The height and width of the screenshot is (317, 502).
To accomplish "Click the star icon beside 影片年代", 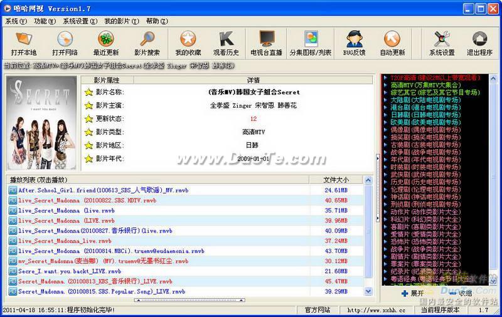I will (x=88, y=158).
